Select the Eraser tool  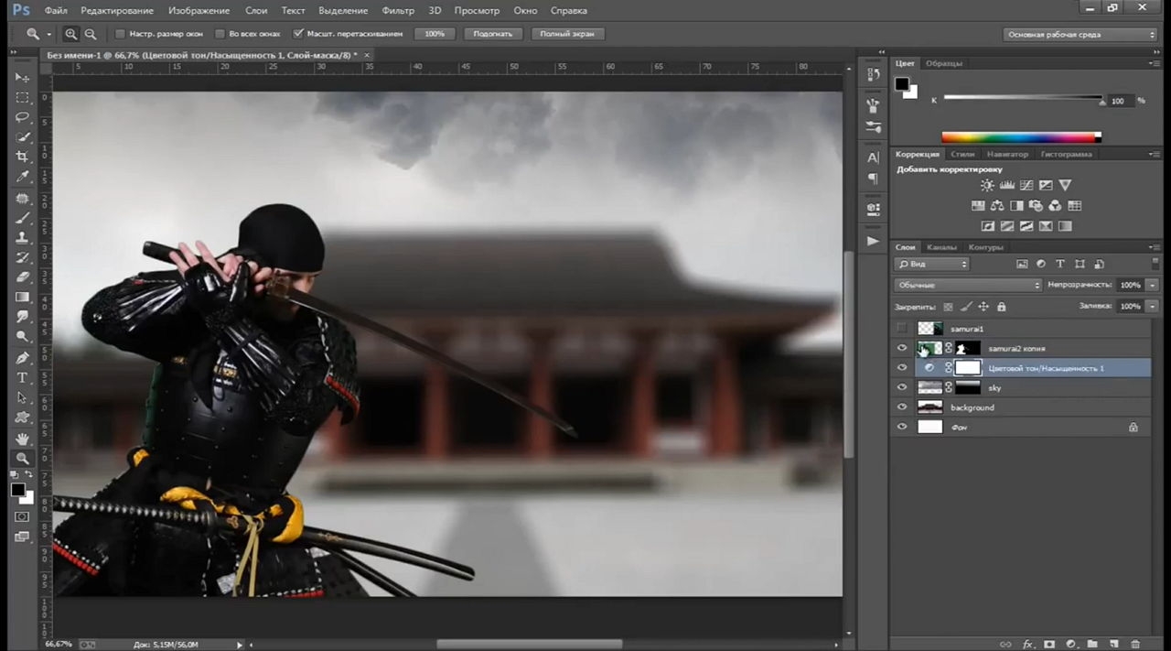[x=22, y=277]
